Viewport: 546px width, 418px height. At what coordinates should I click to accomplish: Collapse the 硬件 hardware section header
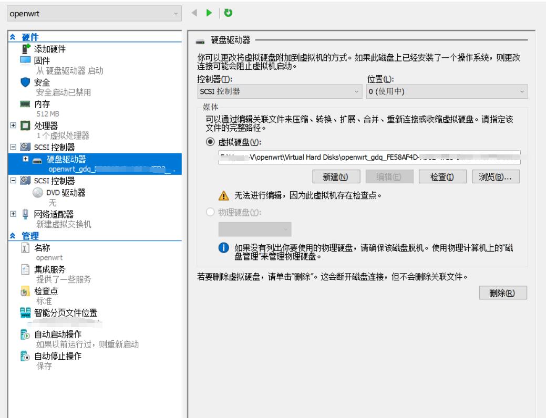tap(13, 38)
